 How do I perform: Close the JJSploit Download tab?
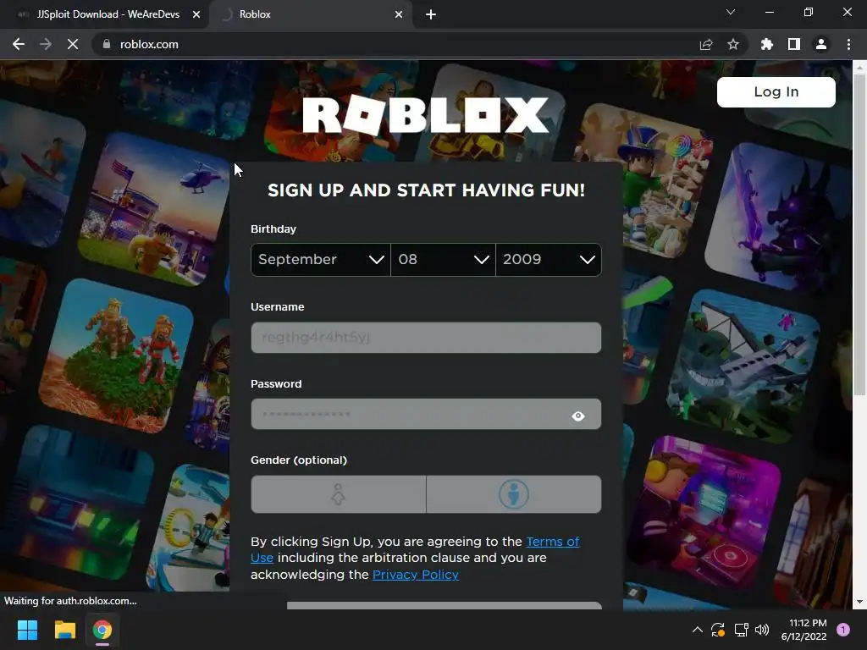pyautogui.click(x=196, y=14)
